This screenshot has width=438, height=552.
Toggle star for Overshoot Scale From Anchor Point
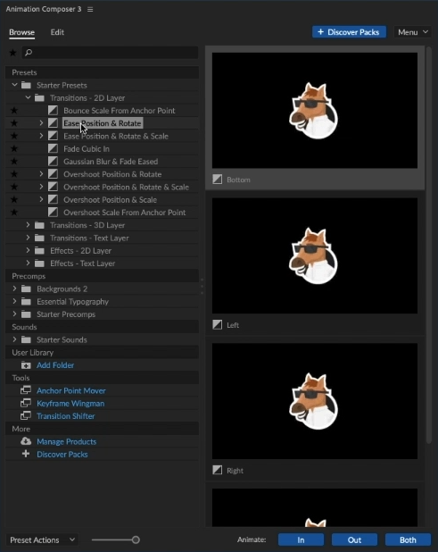[14, 213]
